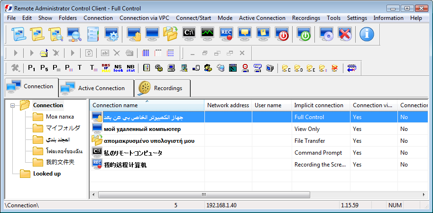
Task: Click the P5 ping five times icon
Action: pos(44,68)
